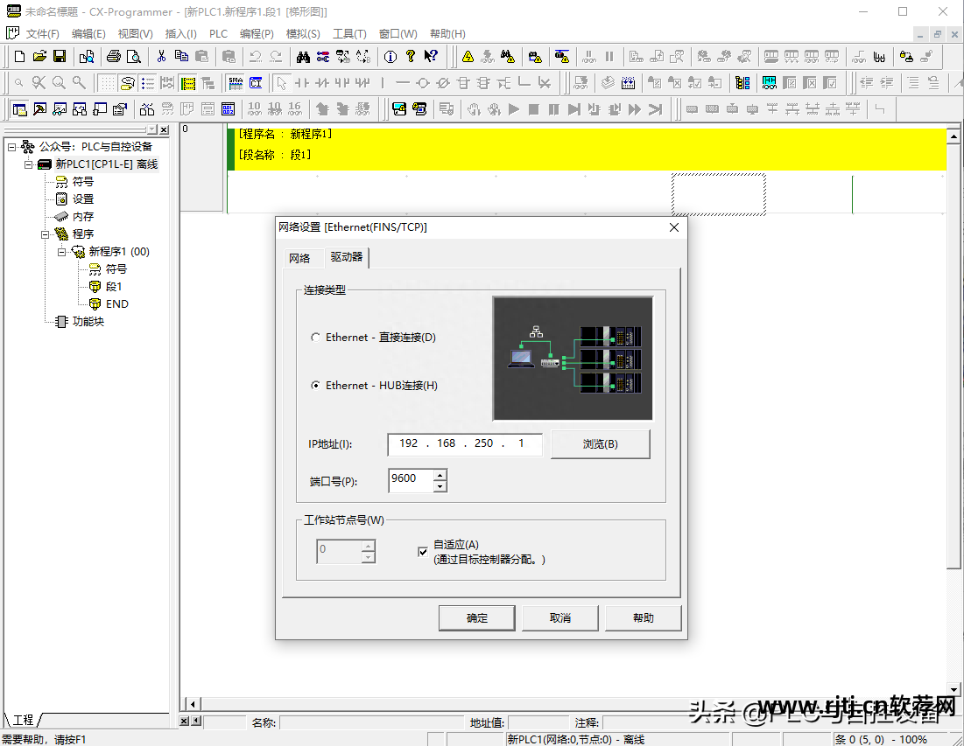Uncheck the auto-adapt node number checkbox
The width and height of the screenshot is (964, 746).
[424, 552]
